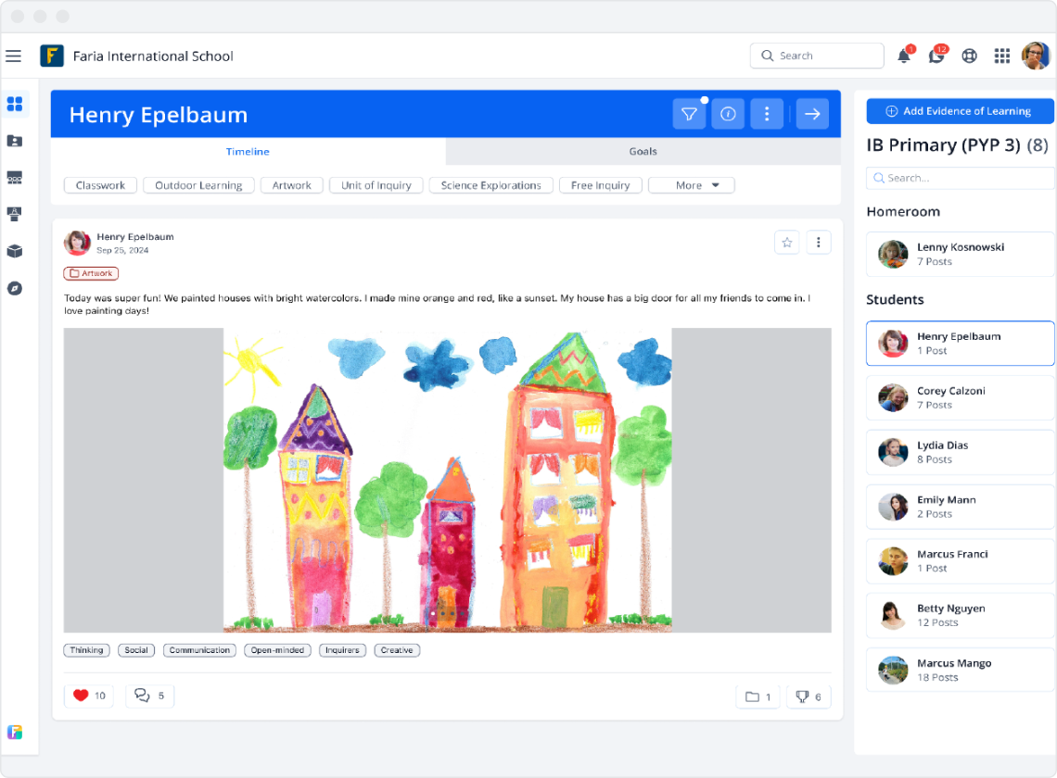Switch to the Goals tab
Viewport: 1057px width, 778px height.
(x=643, y=151)
